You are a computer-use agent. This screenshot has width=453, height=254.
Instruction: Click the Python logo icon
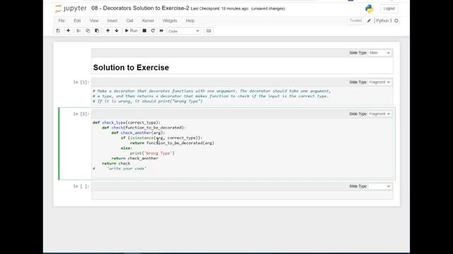(369, 8)
